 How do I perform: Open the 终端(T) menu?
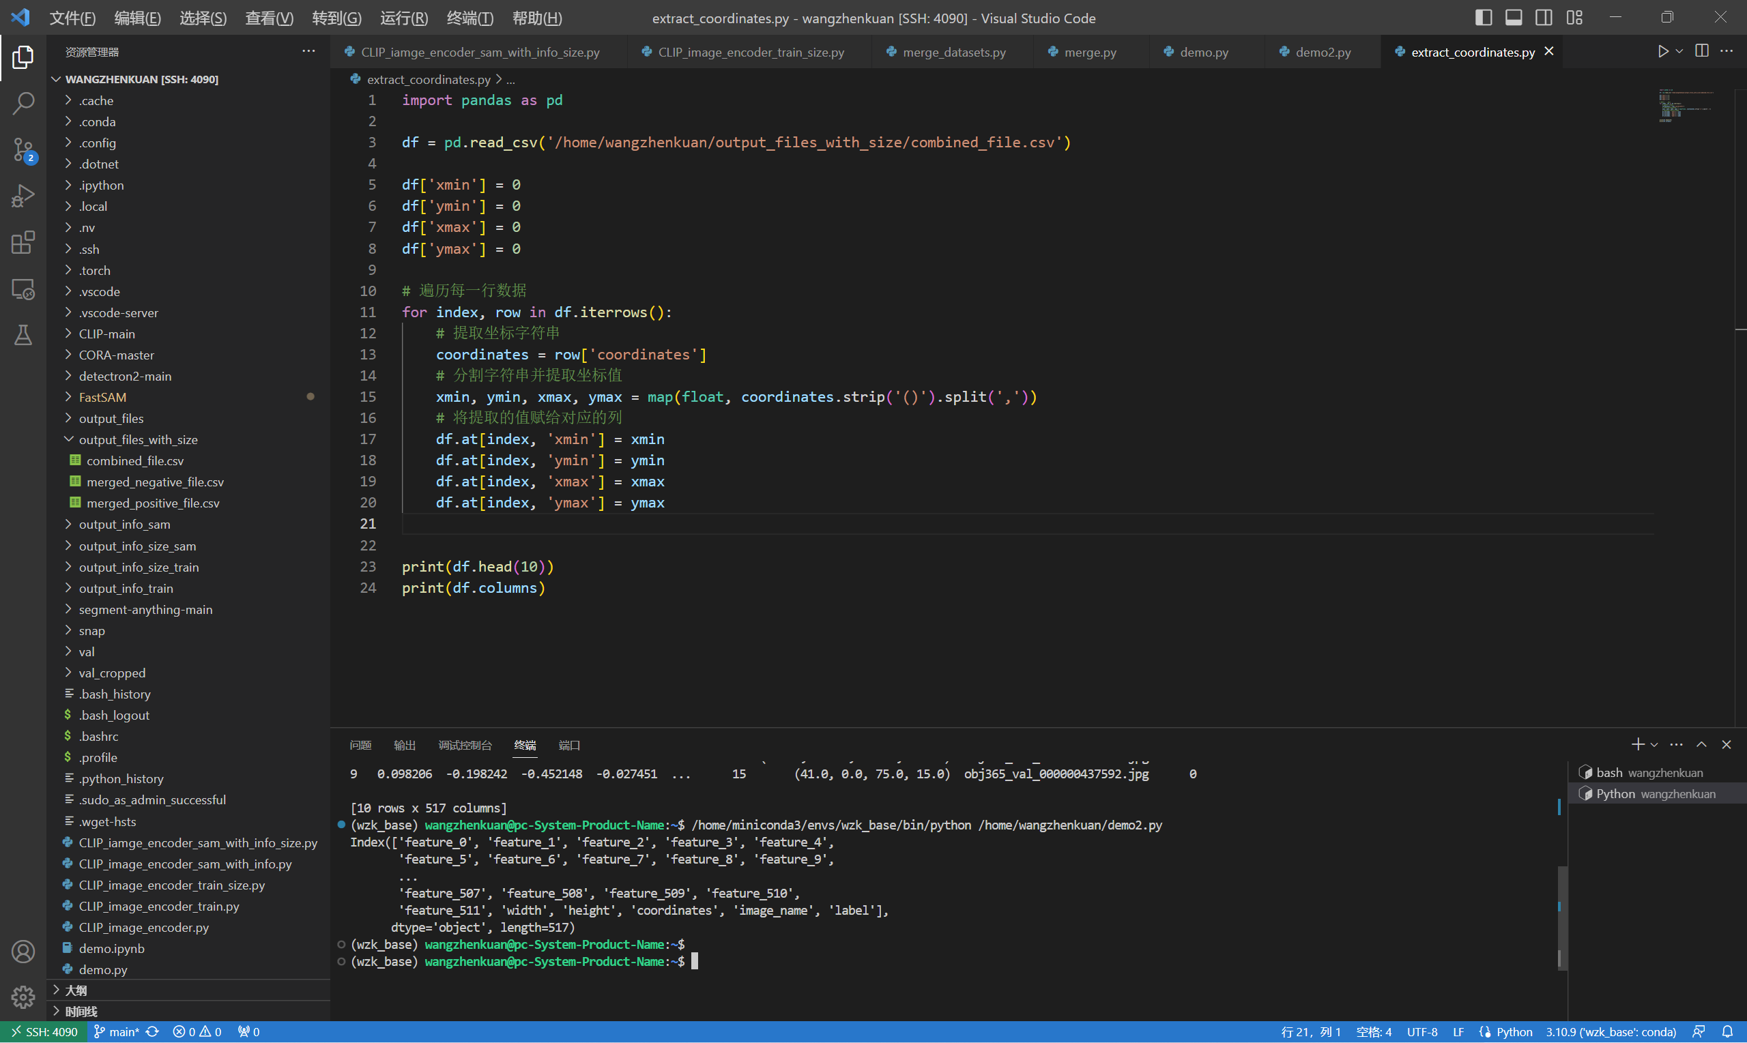coord(470,18)
